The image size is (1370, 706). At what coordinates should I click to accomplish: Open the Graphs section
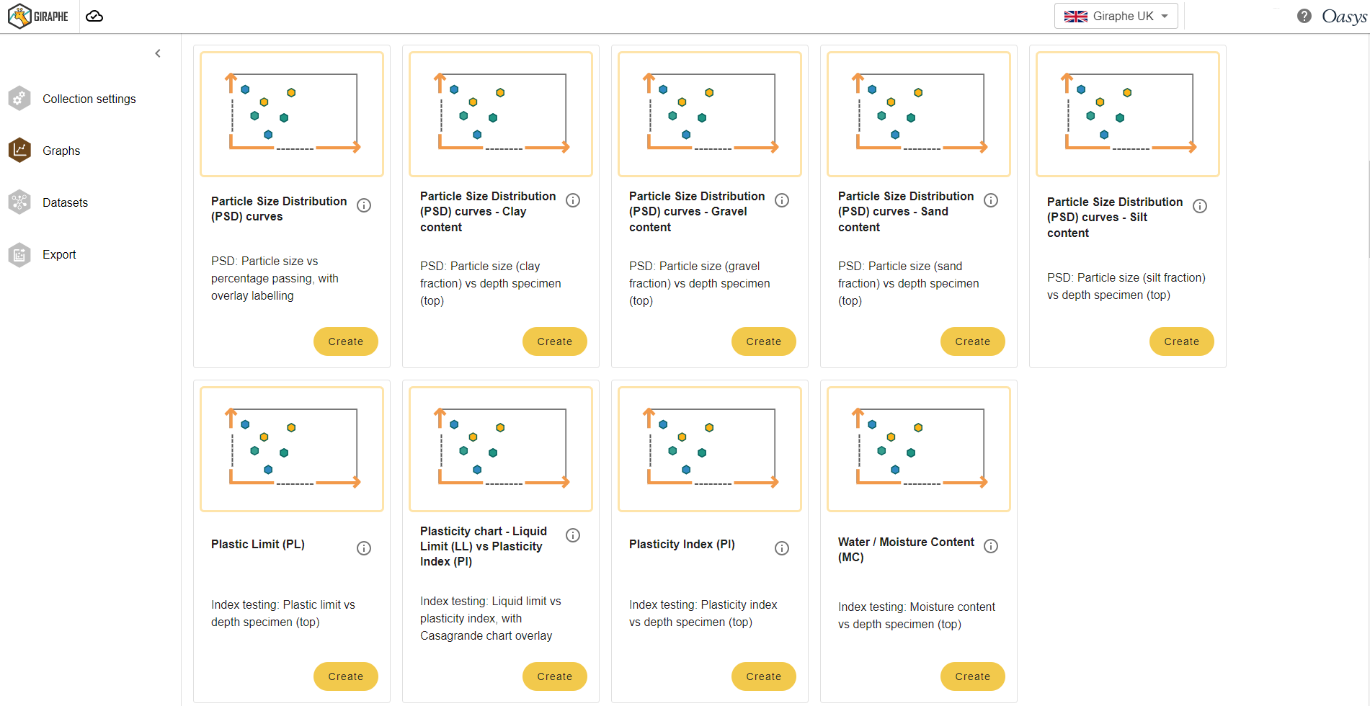coord(61,151)
